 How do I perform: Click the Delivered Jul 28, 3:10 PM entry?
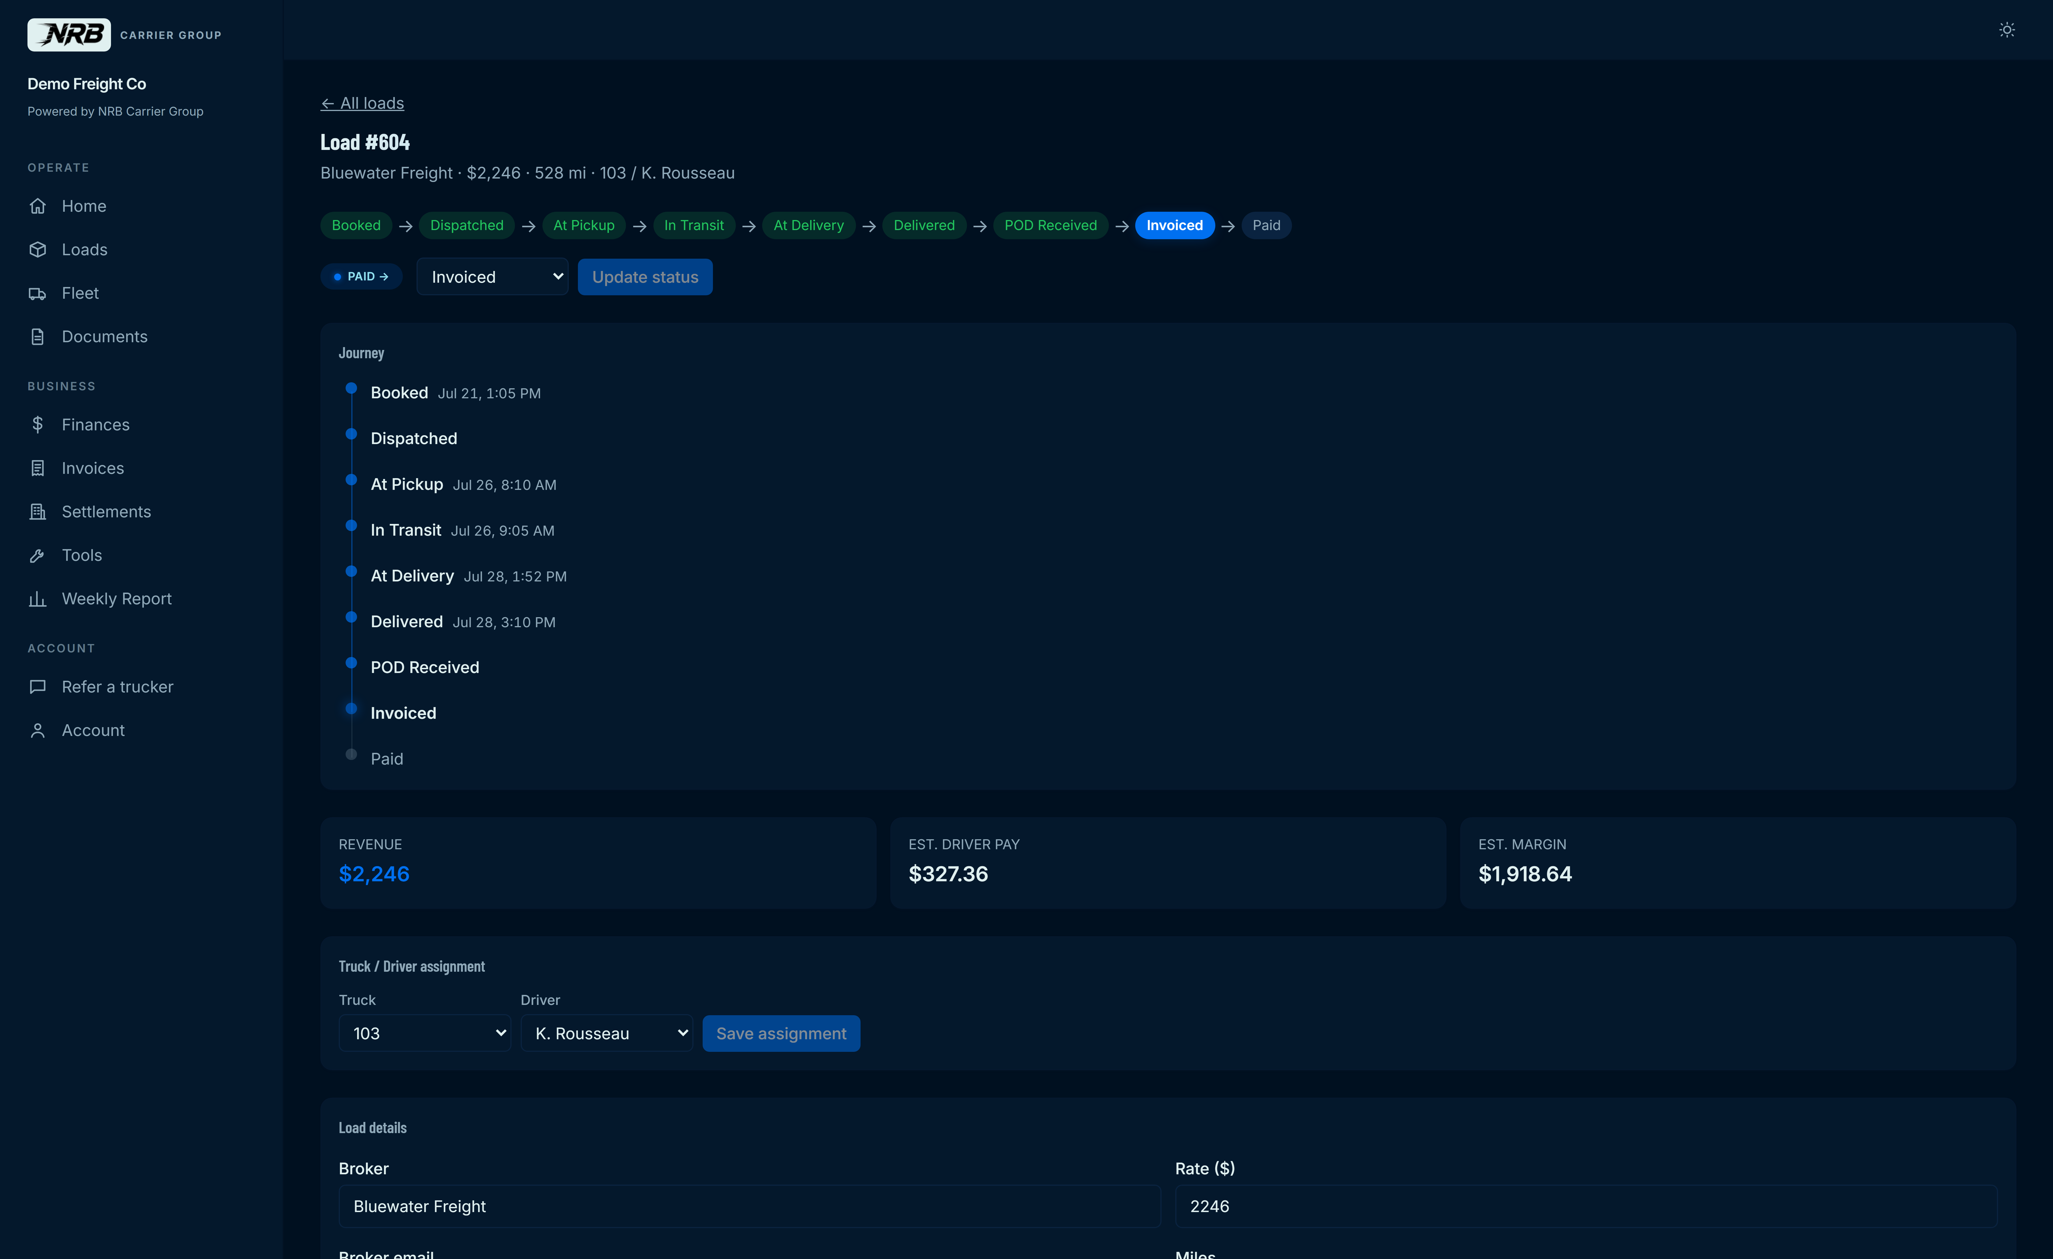pyautogui.click(x=463, y=621)
